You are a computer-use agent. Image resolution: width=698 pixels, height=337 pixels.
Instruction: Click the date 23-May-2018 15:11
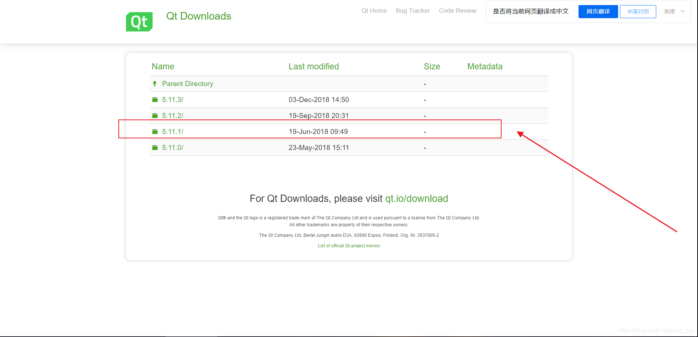319,147
